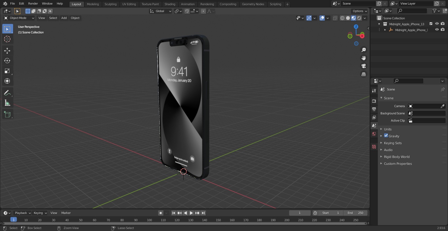This screenshot has width=448, height=231.
Task: Click the Start frame field
Action: (x=331, y=213)
